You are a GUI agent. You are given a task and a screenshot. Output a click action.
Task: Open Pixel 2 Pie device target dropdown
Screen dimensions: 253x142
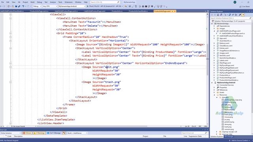[x=122, y=6]
